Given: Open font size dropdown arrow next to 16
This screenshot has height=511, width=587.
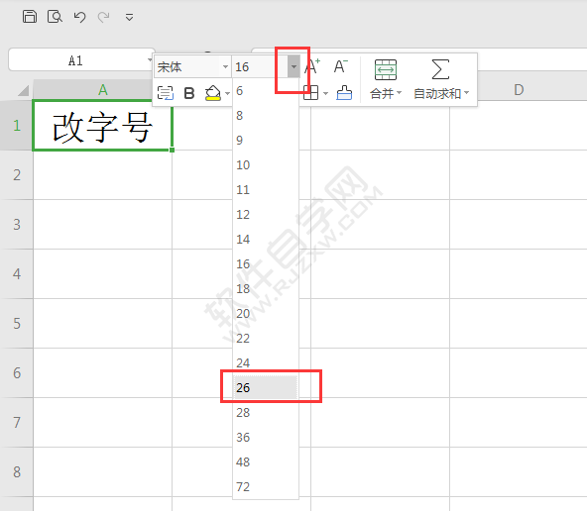Looking at the screenshot, I should point(293,67).
